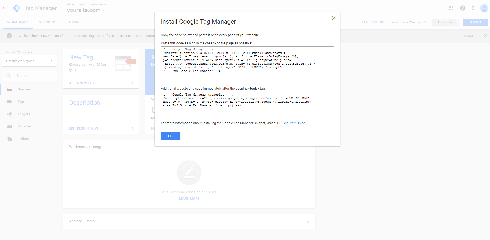Click the Preview button
490x240 pixels.
point(445,22)
